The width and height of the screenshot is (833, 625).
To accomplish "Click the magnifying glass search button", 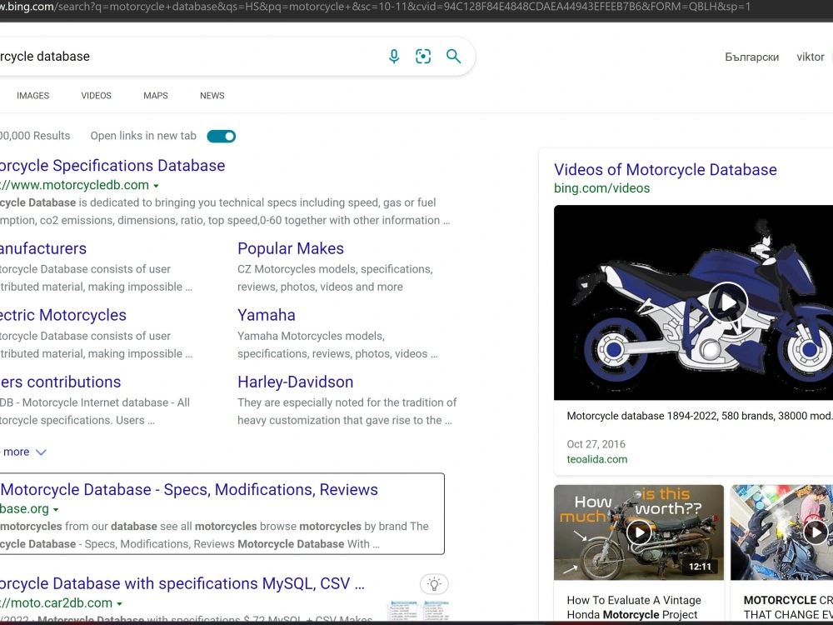I will [x=453, y=57].
